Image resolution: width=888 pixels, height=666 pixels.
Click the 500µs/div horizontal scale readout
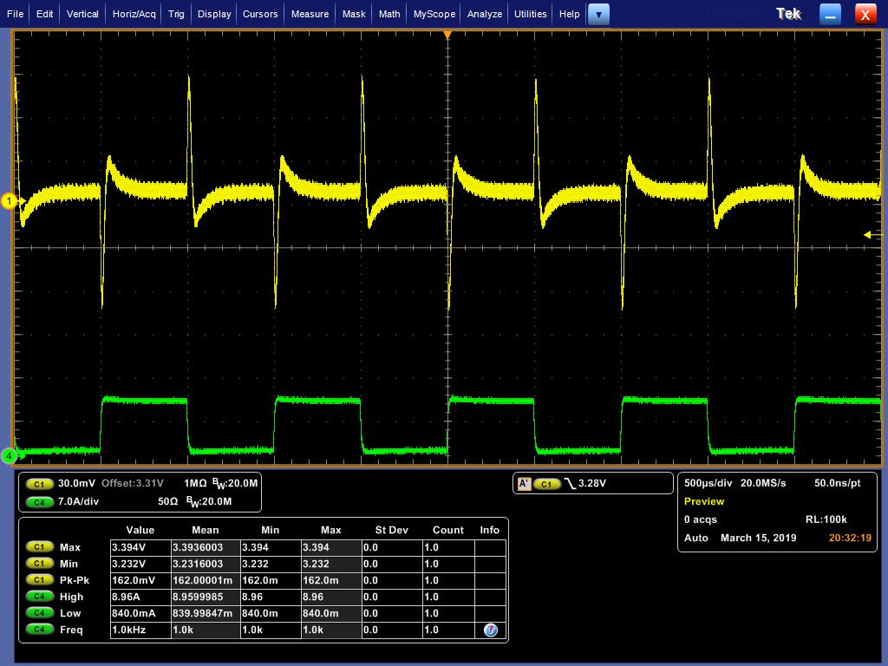[708, 483]
